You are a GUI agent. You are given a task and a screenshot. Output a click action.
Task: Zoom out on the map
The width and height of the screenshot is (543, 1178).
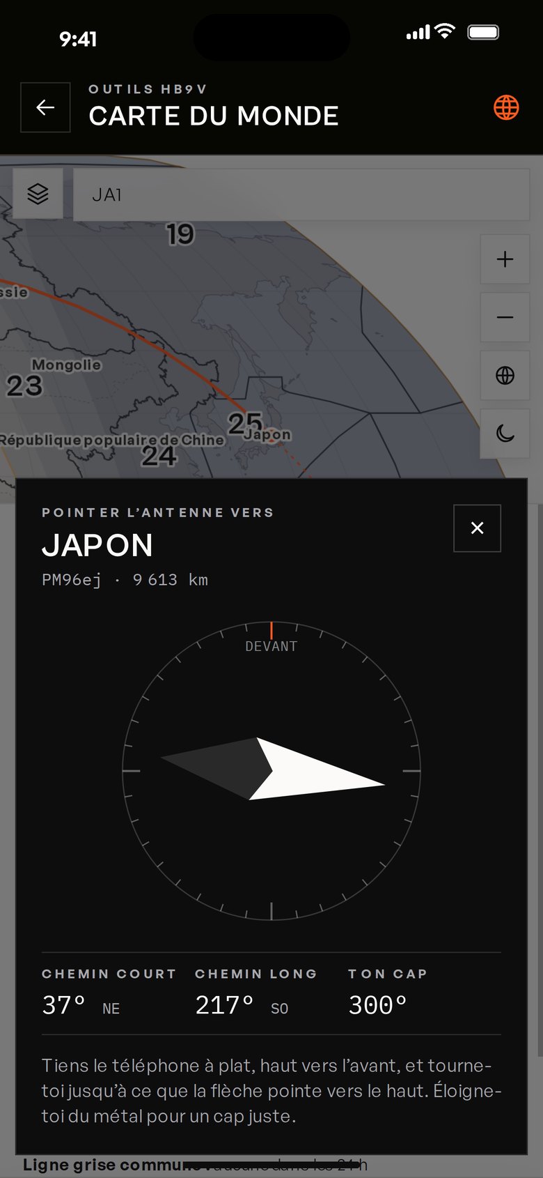click(505, 317)
